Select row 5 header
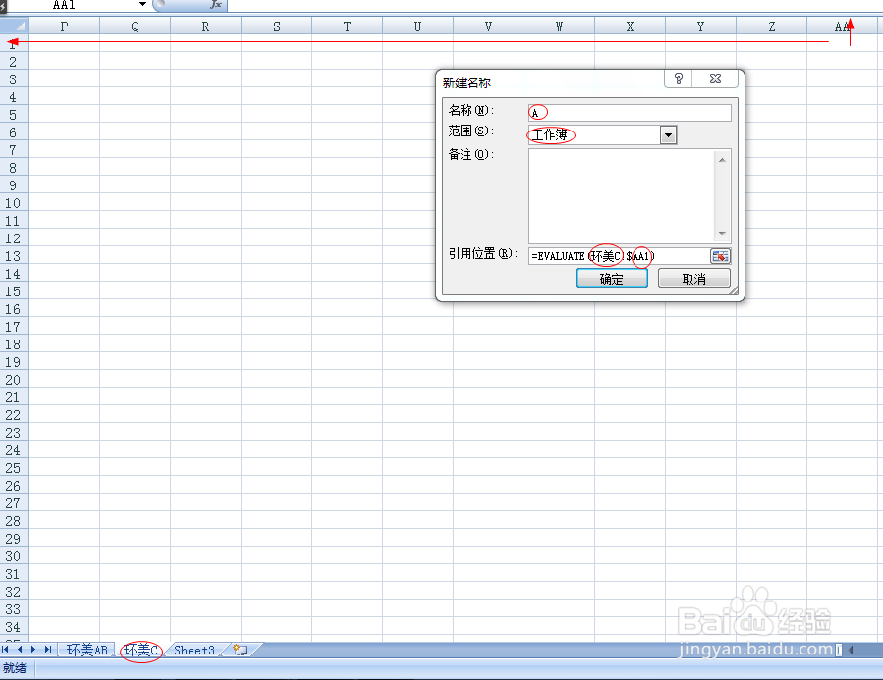Viewport: 883px width, 680px height. click(13, 115)
